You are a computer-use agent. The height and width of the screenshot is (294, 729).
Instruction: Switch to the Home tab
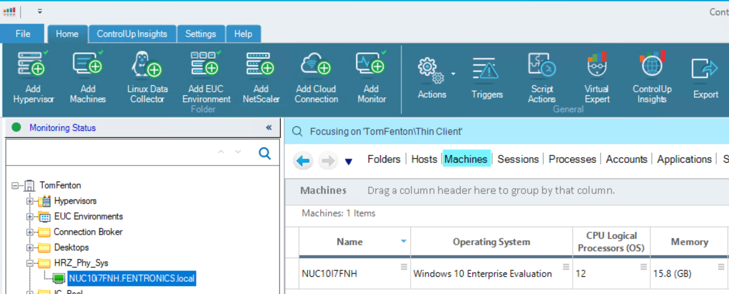click(67, 34)
